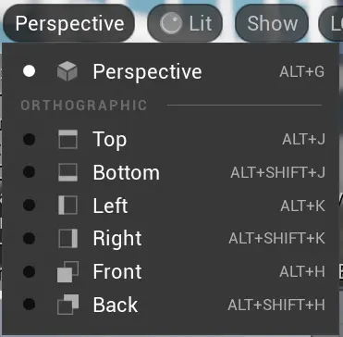
Task: Click the Perspective cube icon
Action: pyautogui.click(x=67, y=71)
